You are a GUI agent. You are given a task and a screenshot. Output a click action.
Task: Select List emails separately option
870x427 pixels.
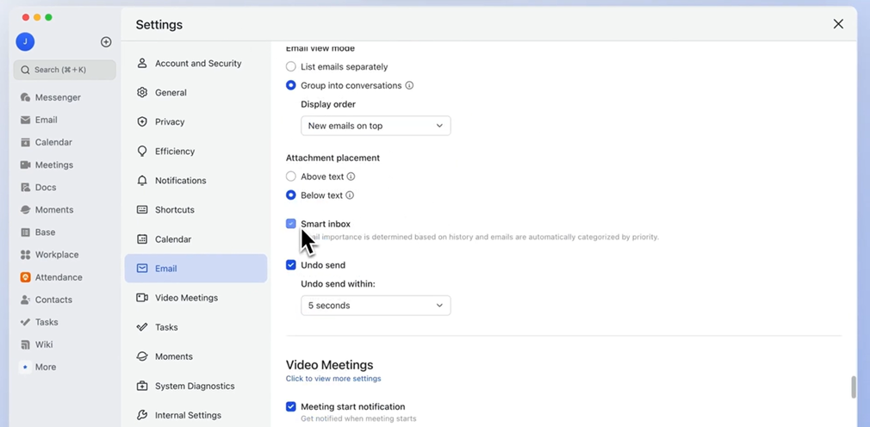[x=291, y=66]
